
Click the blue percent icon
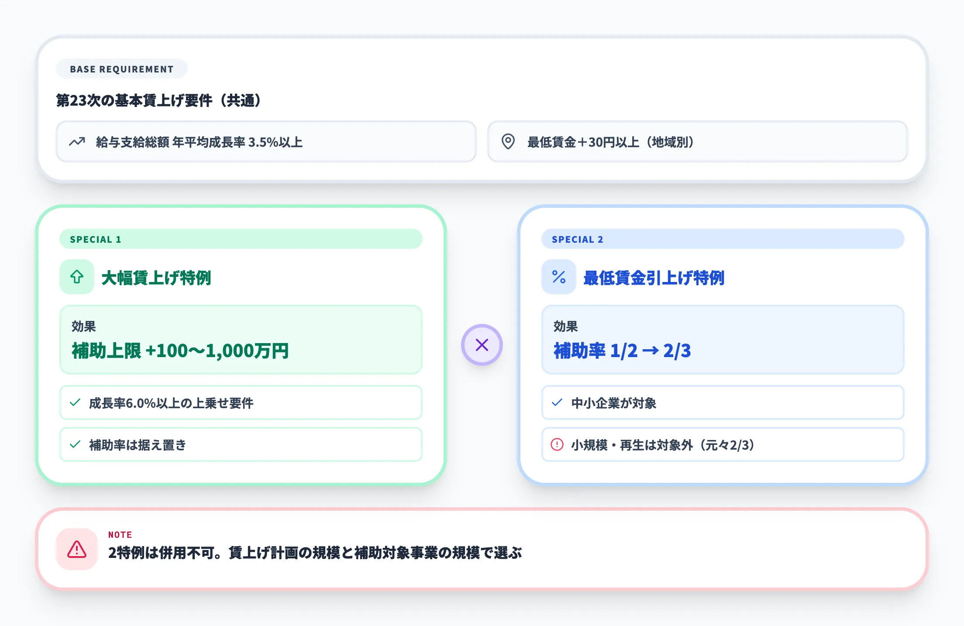(558, 277)
